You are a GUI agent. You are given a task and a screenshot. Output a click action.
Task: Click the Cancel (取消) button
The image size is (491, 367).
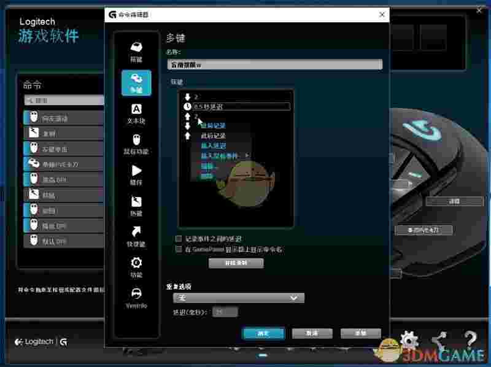[312, 333]
